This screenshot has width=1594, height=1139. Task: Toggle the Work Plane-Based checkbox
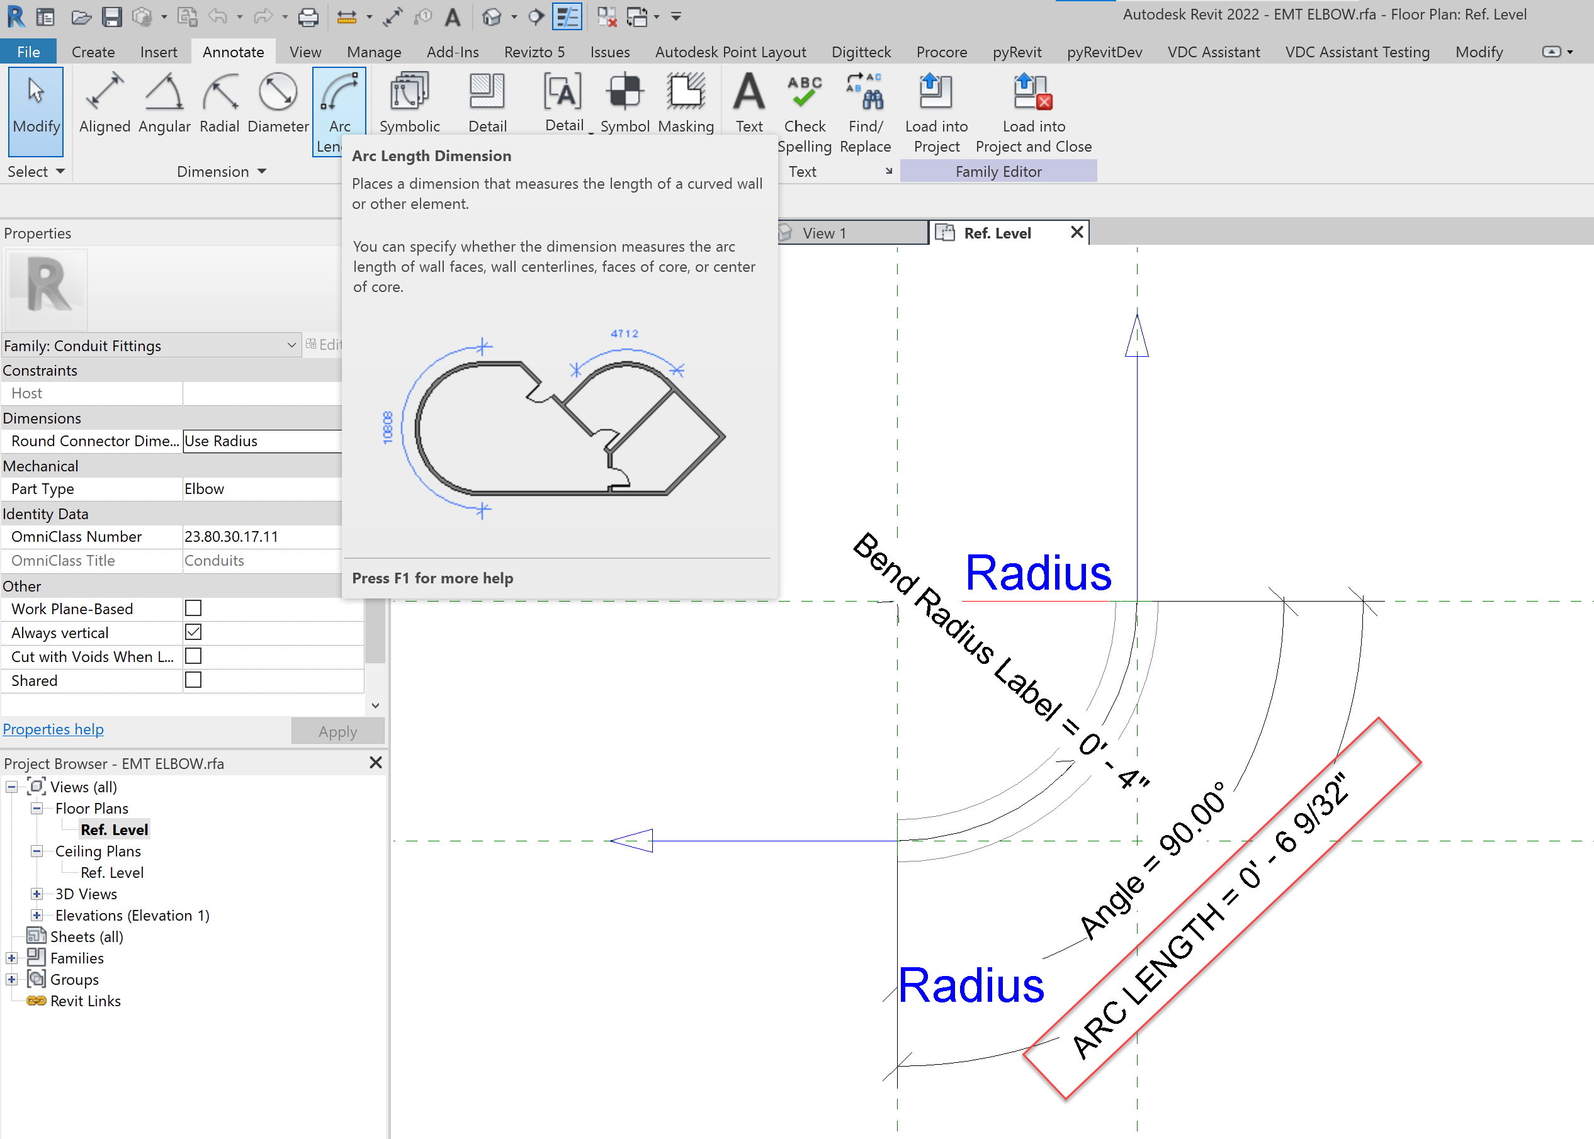(193, 608)
